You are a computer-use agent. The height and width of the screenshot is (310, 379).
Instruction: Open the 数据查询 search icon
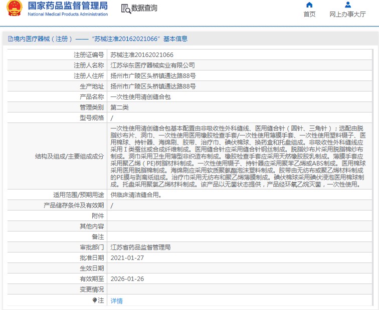pos(126,8)
